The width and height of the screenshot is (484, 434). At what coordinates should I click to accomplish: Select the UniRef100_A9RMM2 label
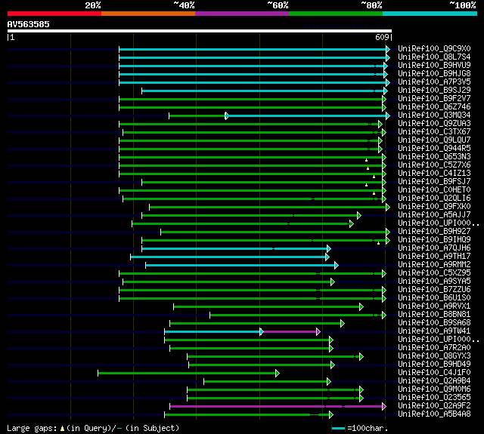(x=434, y=265)
